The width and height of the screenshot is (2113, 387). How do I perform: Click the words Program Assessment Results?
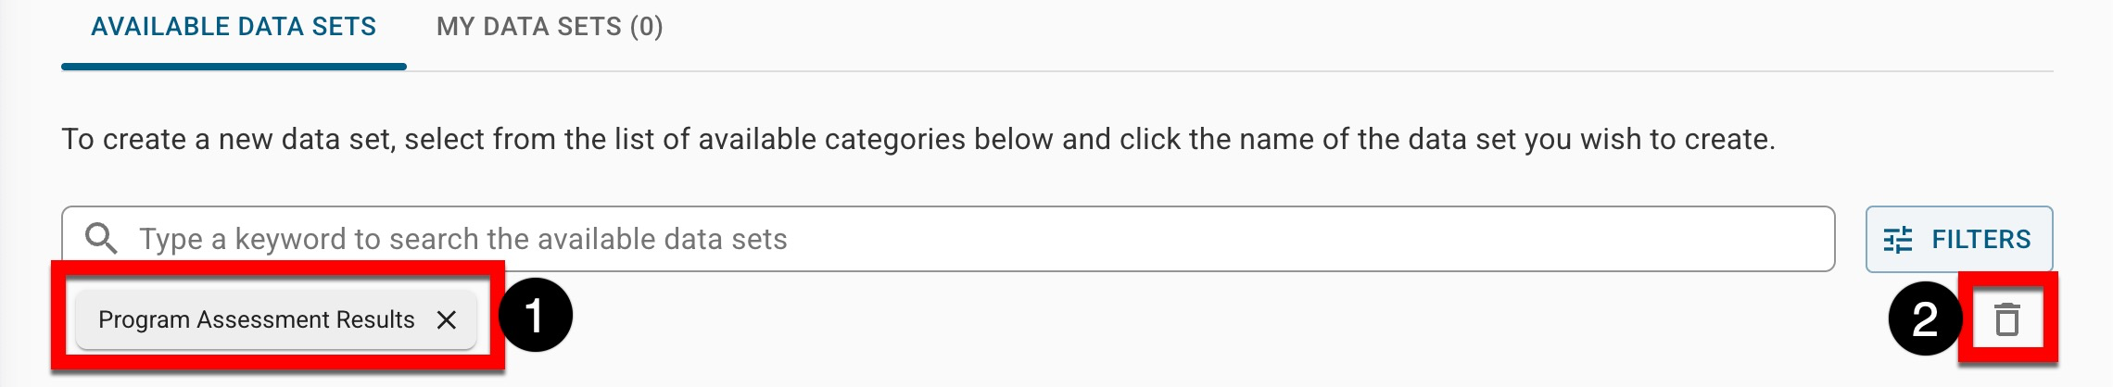coord(257,319)
